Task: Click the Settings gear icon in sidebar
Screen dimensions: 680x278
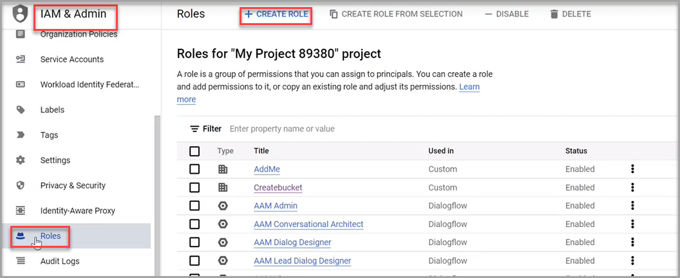Action: coord(21,160)
